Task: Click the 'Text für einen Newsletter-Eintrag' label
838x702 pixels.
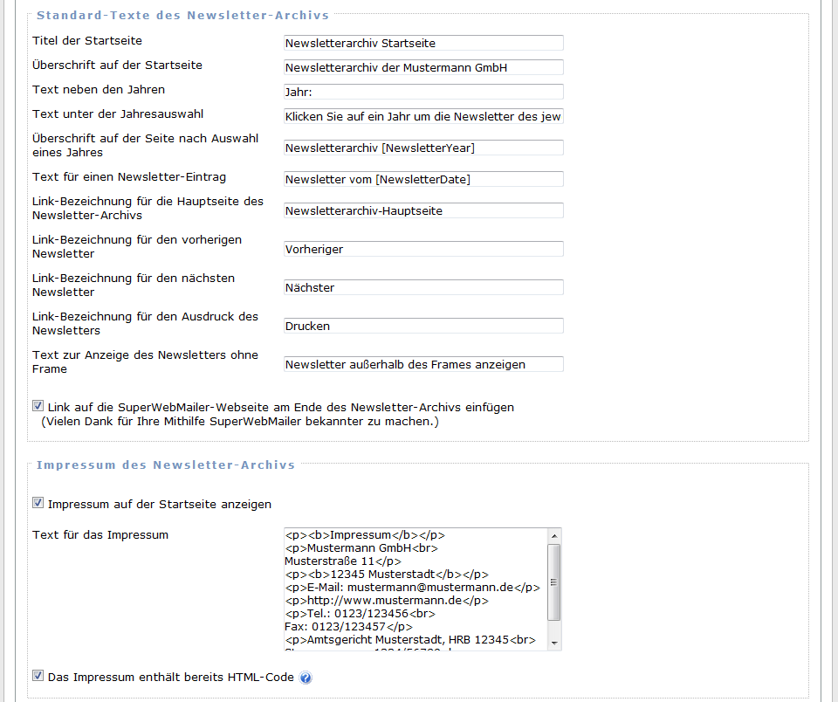Action: [x=129, y=177]
